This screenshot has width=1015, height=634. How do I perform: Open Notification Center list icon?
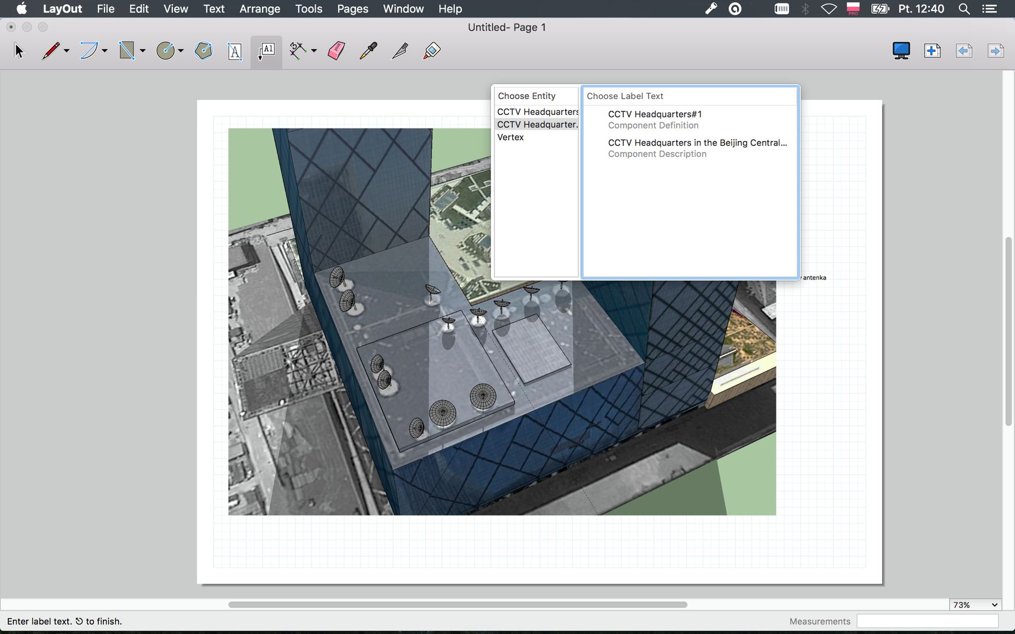click(x=990, y=9)
